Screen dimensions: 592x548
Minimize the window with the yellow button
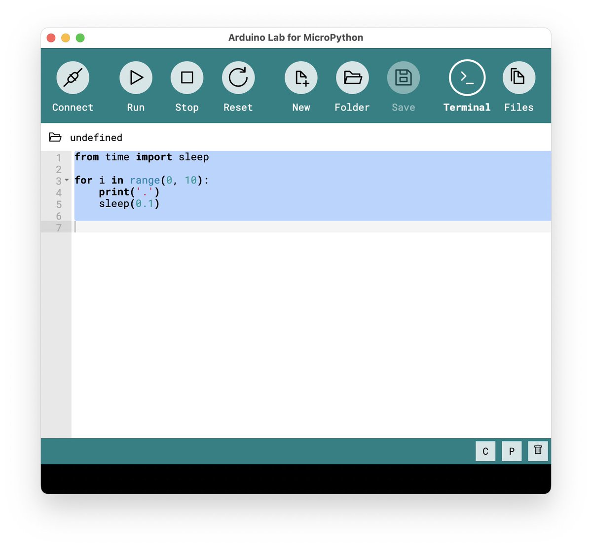tap(66, 38)
